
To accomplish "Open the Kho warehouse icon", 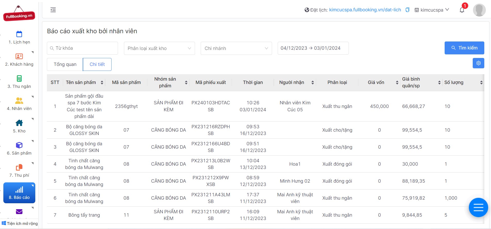I will click(x=19, y=123).
